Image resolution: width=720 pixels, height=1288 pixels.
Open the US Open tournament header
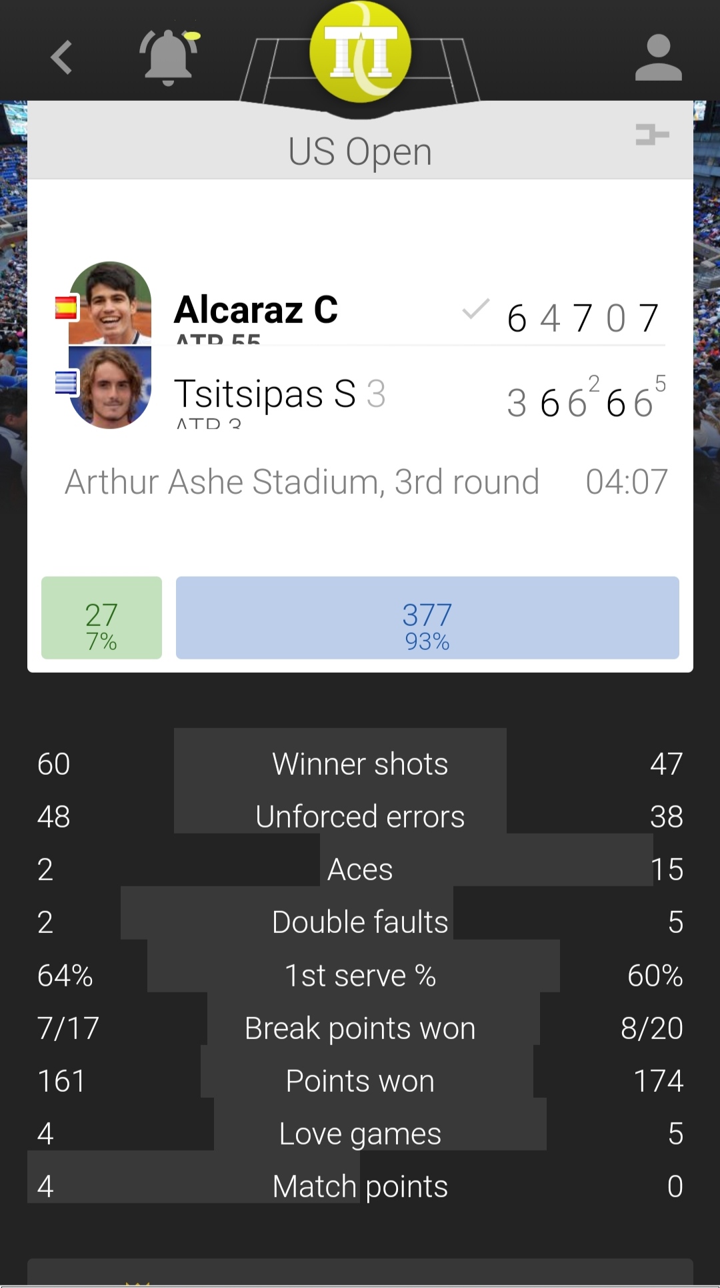[x=360, y=151]
